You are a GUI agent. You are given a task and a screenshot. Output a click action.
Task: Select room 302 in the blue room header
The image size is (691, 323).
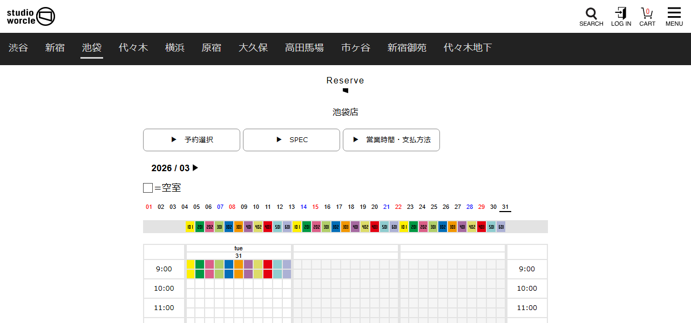pos(228,227)
